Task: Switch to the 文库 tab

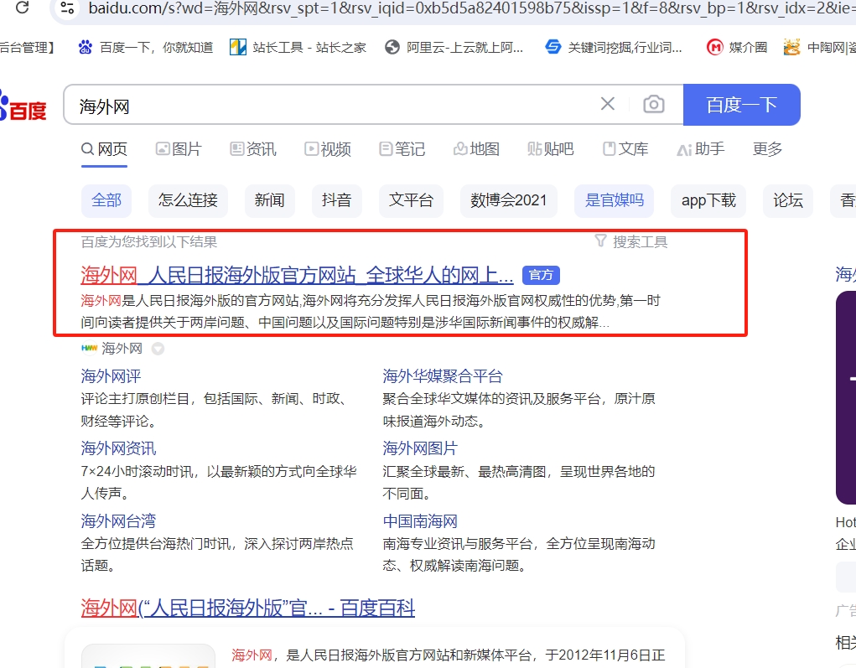Action: pyautogui.click(x=625, y=149)
